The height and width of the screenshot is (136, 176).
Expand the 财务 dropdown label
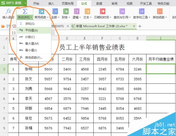pos(66,17)
